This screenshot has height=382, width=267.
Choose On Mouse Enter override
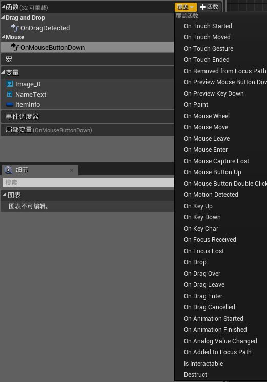click(206, 150)
